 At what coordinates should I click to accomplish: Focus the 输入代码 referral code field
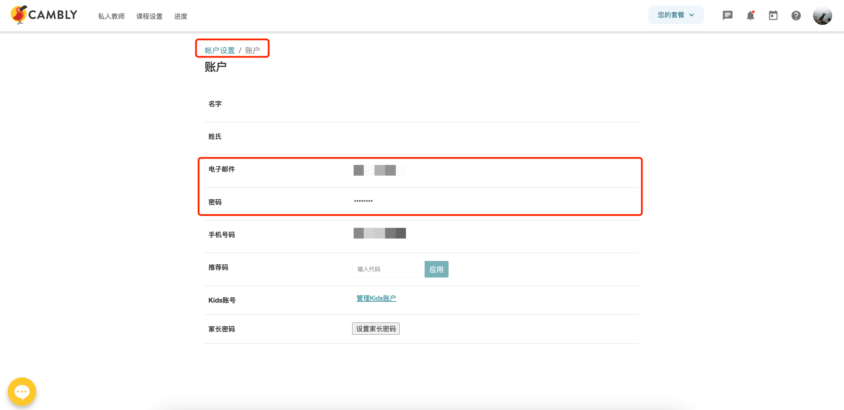pyautogui.click(x=388, y=269)
